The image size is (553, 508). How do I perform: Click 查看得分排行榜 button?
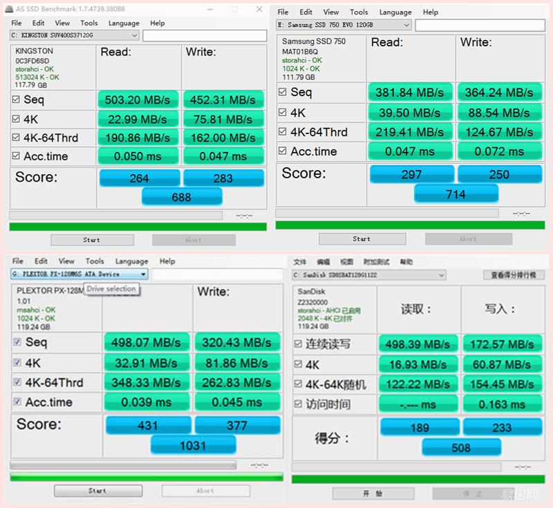pos(514,275)
